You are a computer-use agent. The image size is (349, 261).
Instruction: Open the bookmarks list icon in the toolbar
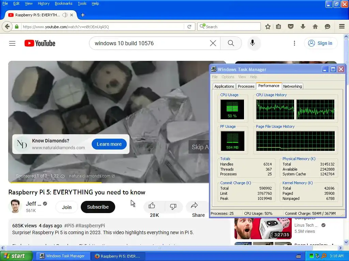[x=278, y=27]
